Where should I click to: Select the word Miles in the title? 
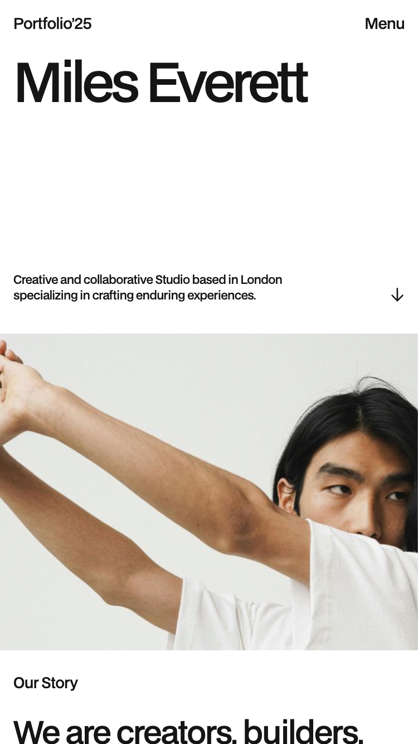pos(76,84)
